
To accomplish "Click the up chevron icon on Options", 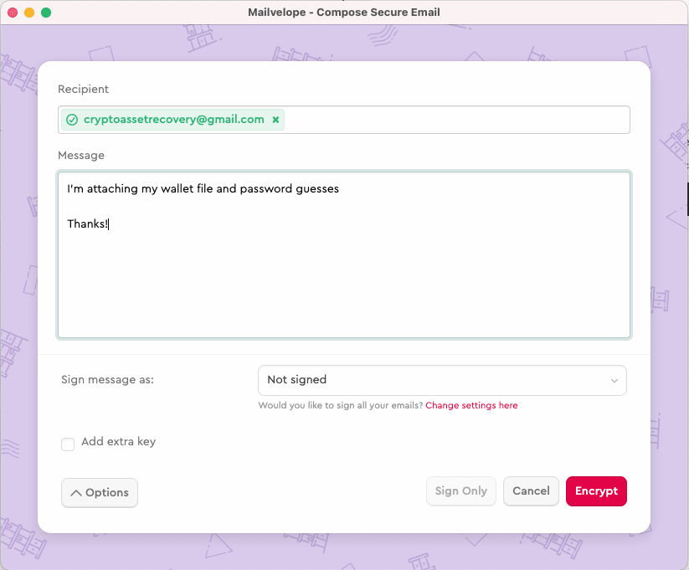I will [75, 493].
